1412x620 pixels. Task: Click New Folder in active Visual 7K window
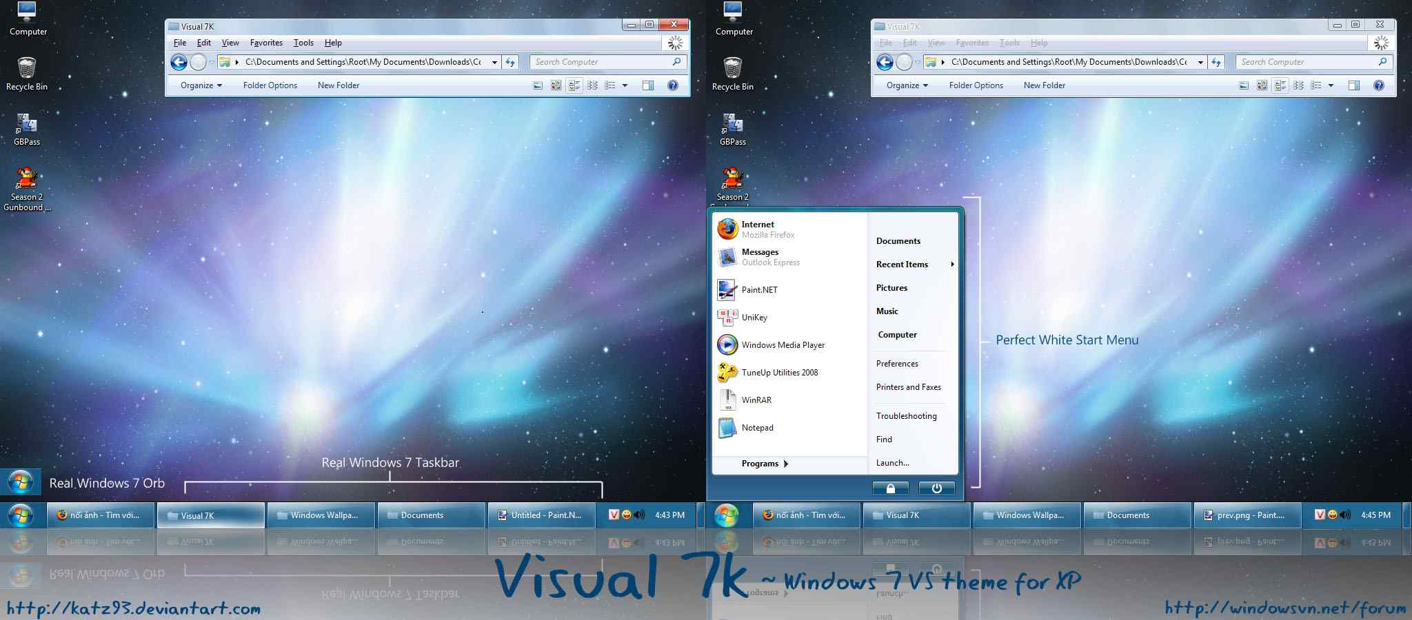339,85
